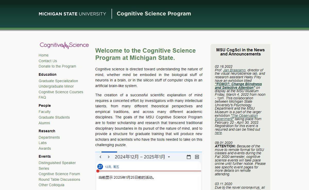Click the People section heading
Image resolution: width=309 pixels, height=190 pixels.
point(45,106)
